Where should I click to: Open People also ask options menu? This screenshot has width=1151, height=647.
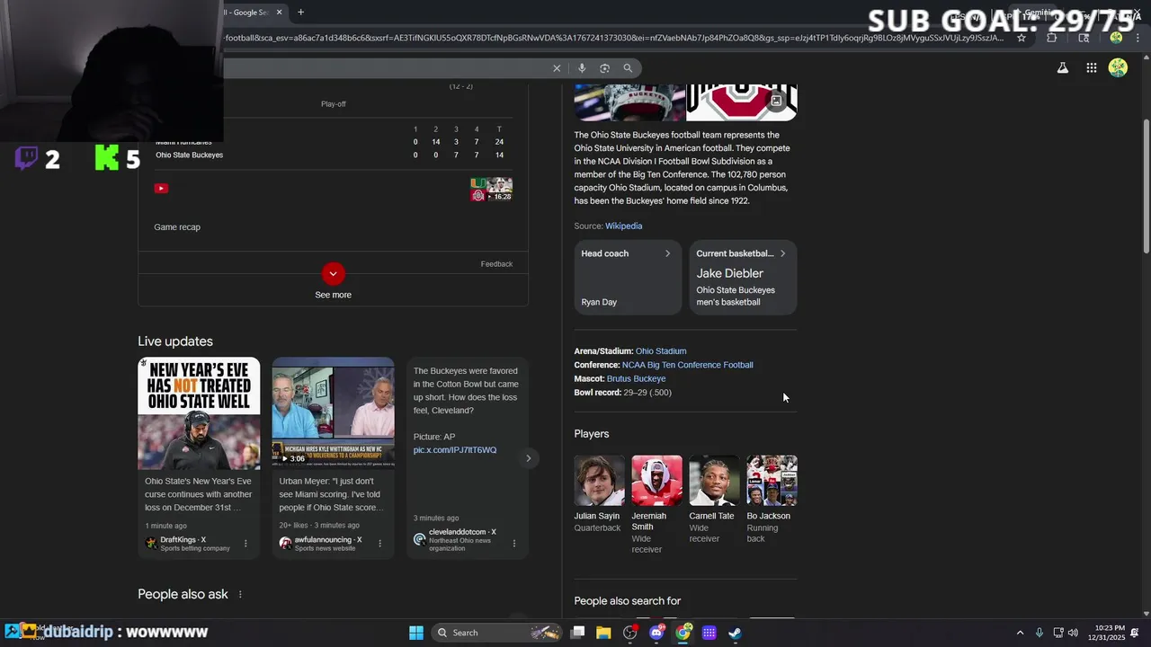click(x=240, y=595)
